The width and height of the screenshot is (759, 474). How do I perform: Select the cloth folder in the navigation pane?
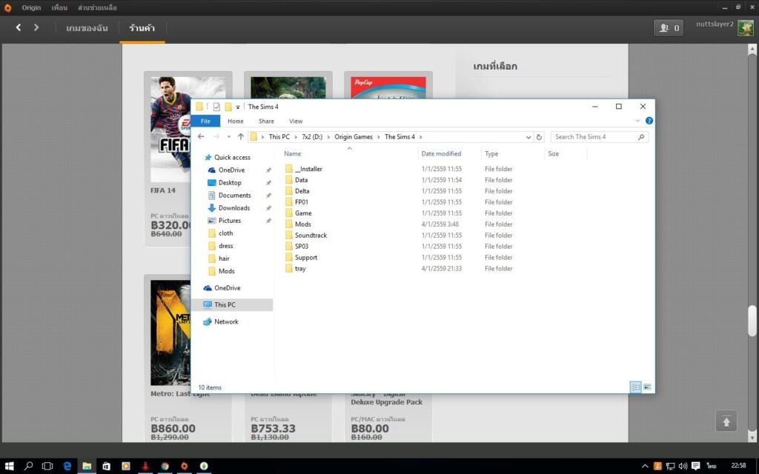click(225, 233)
